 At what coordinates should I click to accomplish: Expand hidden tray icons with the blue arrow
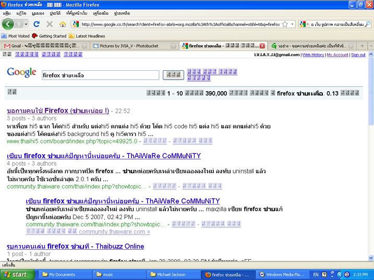(x=340, y=274)
